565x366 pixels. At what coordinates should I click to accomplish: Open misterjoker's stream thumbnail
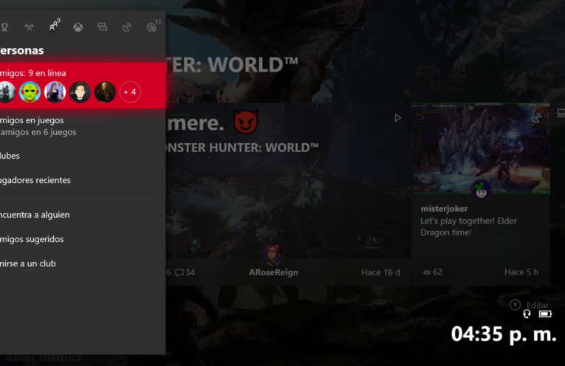click(x=480, y=150)
